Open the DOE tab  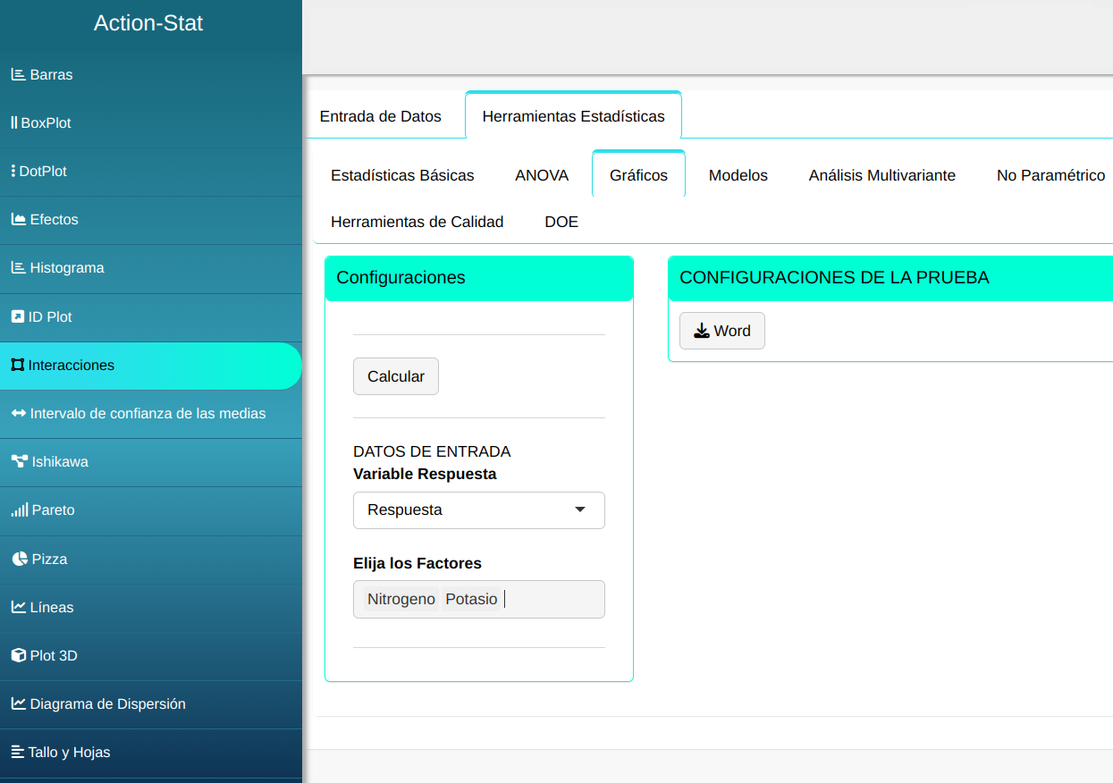(561, 222)
